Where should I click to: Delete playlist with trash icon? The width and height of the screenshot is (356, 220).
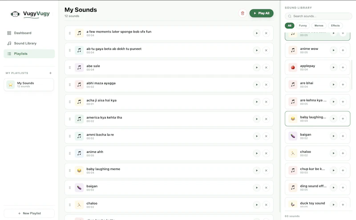coord(243,13)
